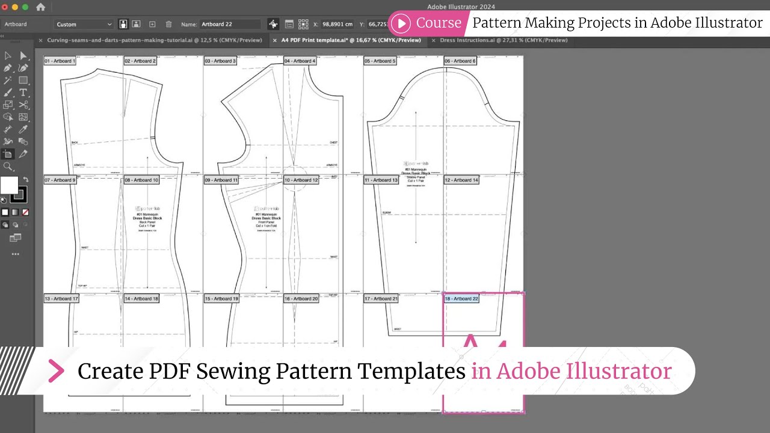770x433 pixels.
Task: Open the artboard preset Custom dropdown
Action: coord(84,24)
